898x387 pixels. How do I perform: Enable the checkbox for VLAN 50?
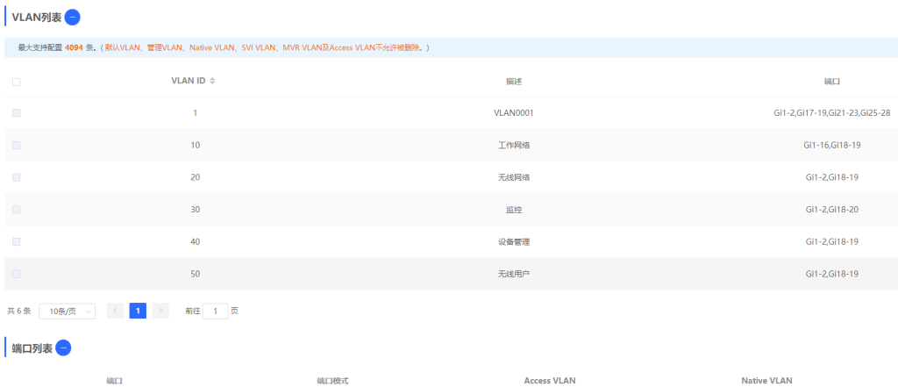pos(17,274)
